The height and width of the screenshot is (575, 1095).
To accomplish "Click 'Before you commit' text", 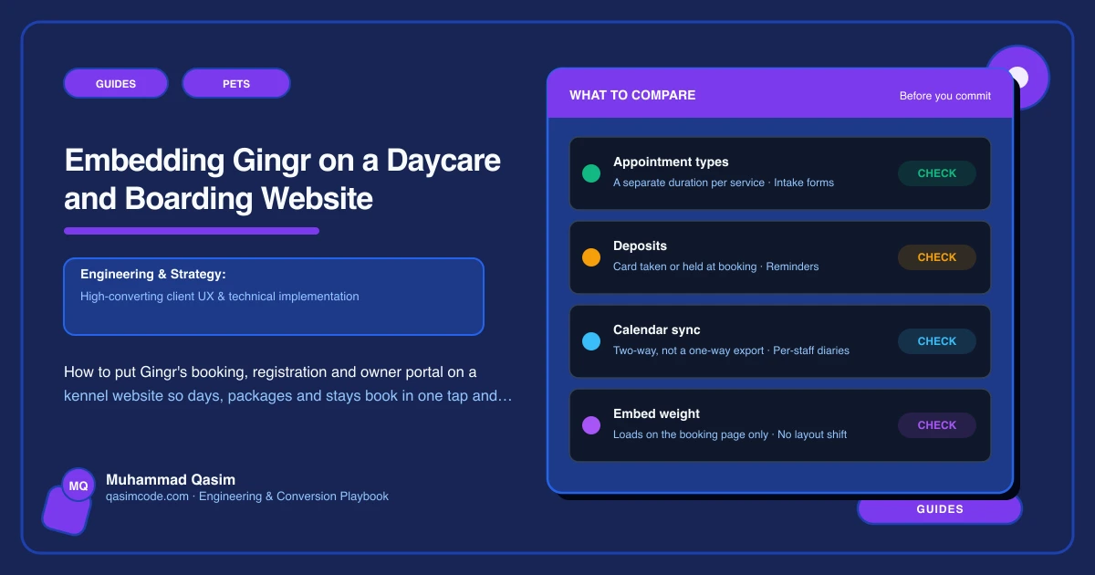I will (x=945, y=96).
